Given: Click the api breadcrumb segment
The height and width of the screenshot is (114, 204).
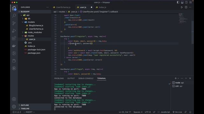Looking at the screenshot, I should coord(55,12).
